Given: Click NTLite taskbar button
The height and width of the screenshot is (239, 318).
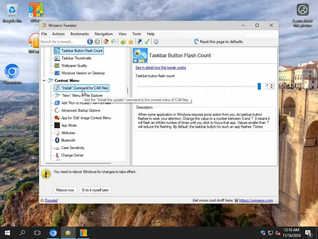Looking at the screenshot, I should [x=83, y=233].
